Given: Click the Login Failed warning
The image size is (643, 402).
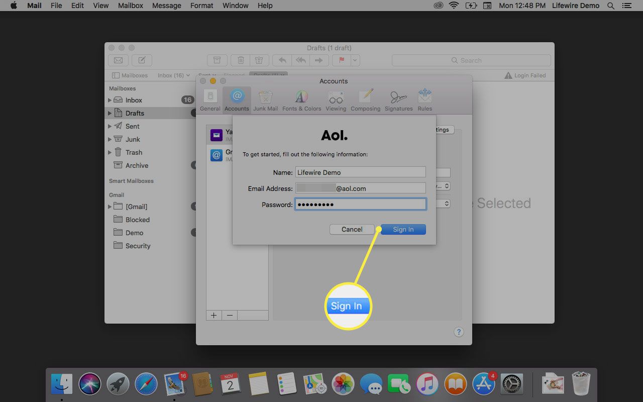Looking at the screenshot, I should pos(525,75).
